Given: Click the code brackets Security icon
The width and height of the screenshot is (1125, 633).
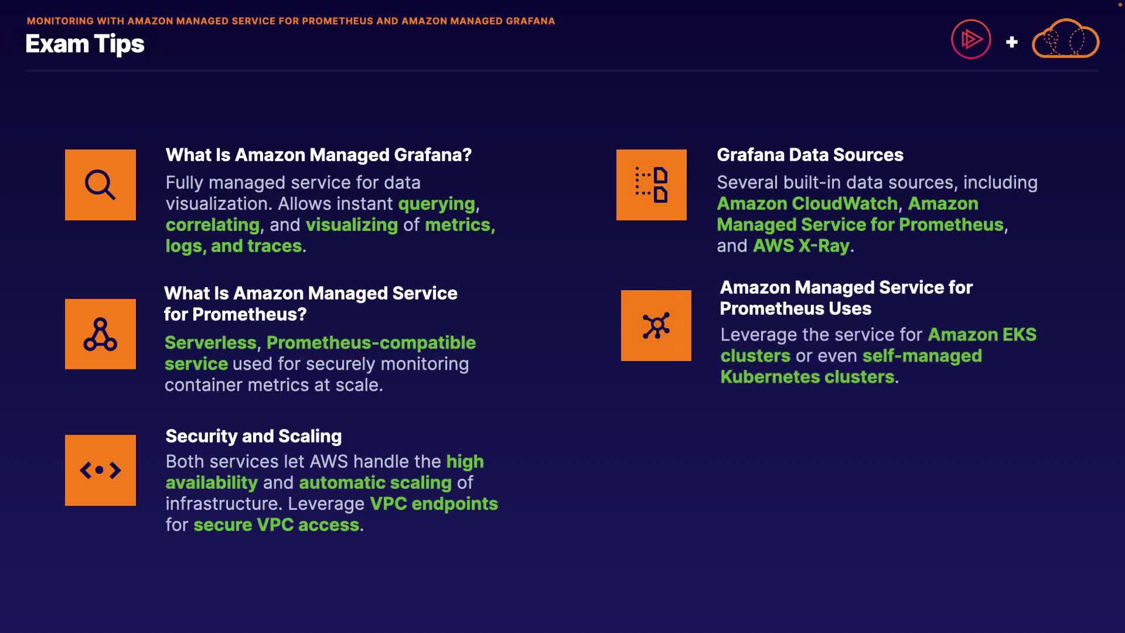Looking at the screenshot, I should pyautogui.click(x=100, y=470).
